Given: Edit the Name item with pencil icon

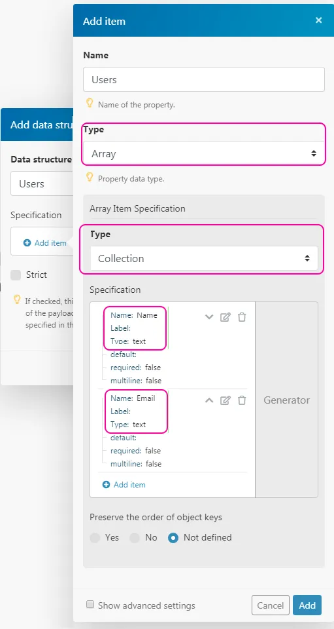Looking at the screenshot, I should click(x=225, y=317).
